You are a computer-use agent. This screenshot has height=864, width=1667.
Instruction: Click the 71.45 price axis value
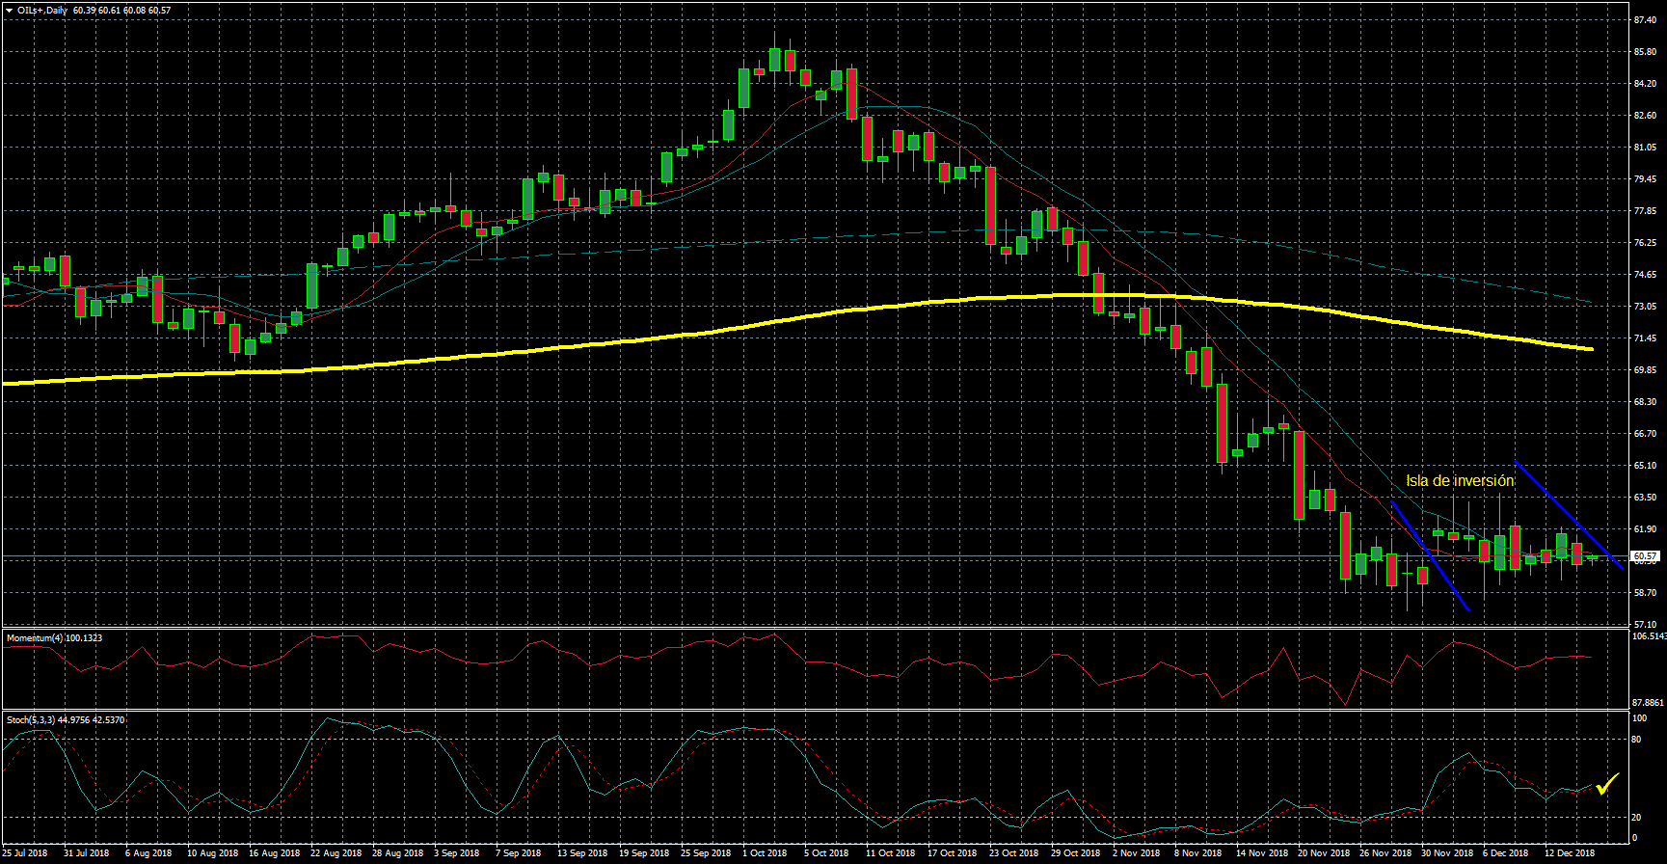[1645, 338]
